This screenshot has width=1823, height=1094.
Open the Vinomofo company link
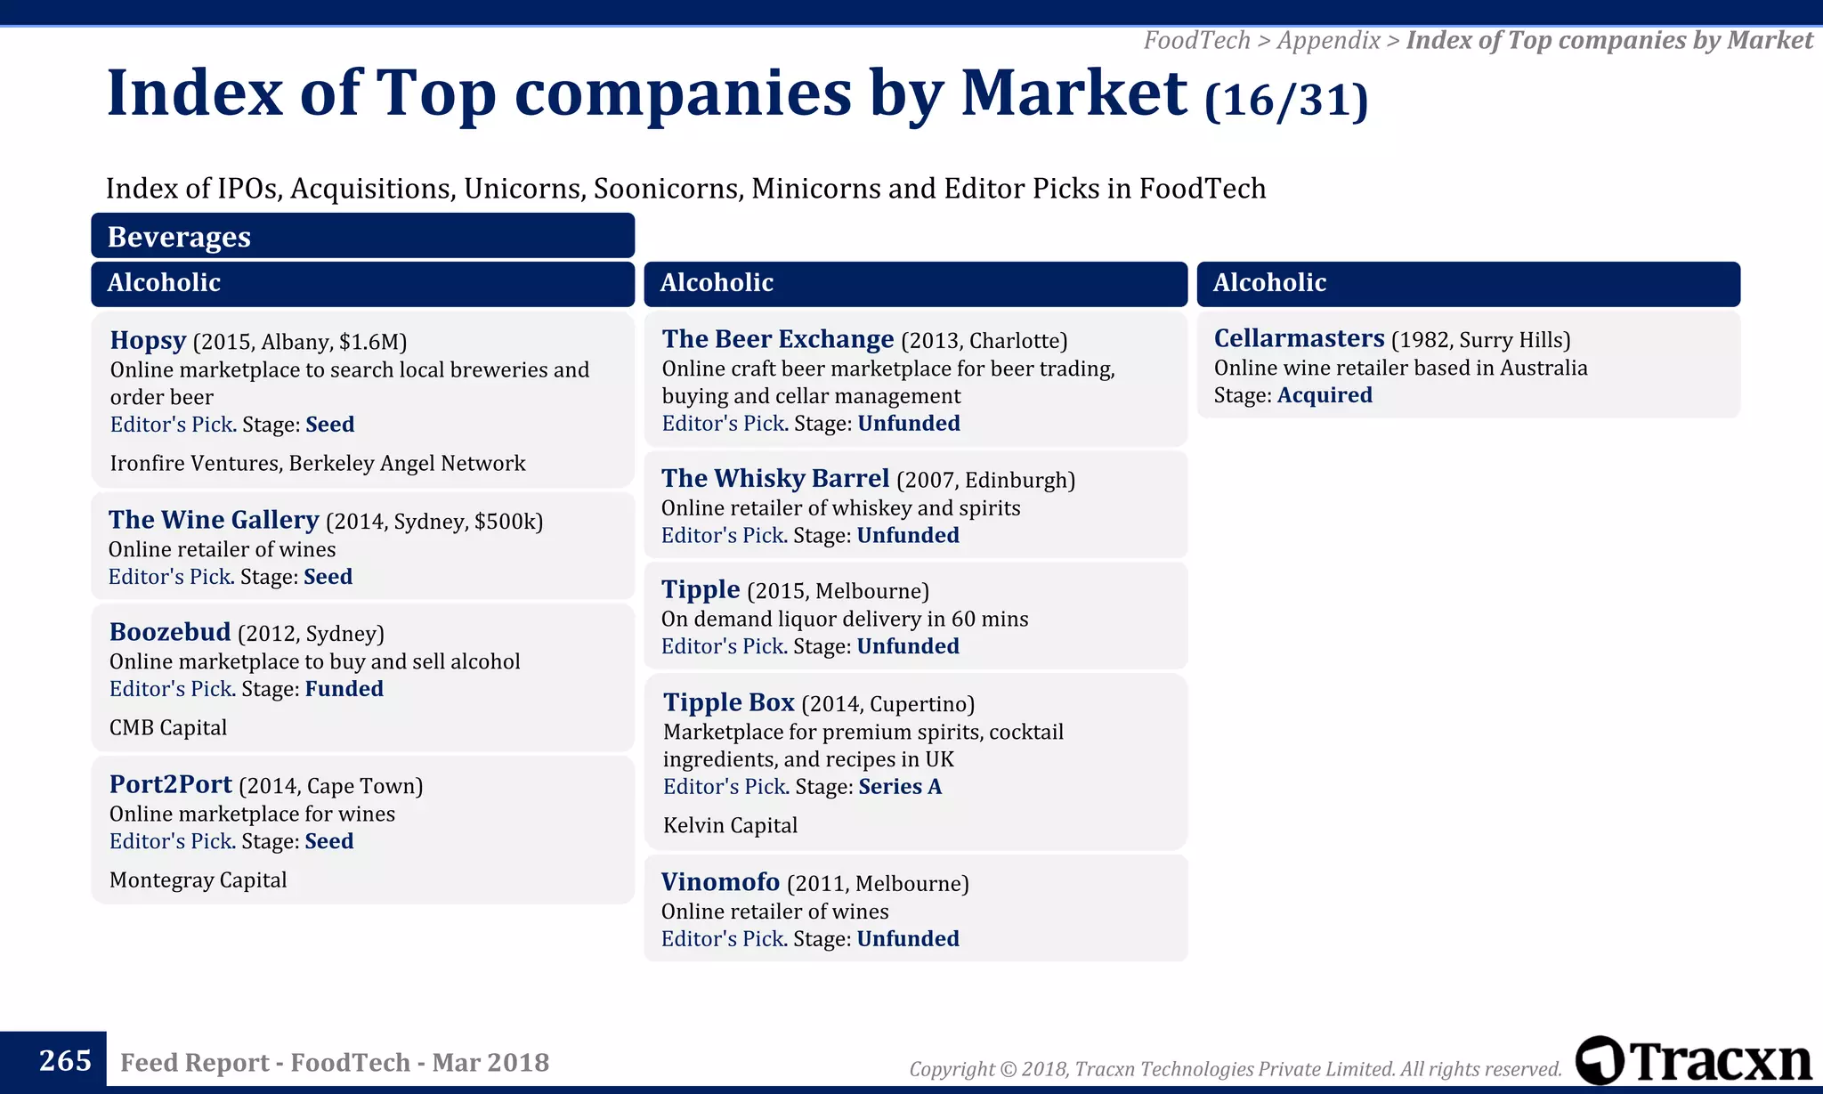[x=721, y=882]
